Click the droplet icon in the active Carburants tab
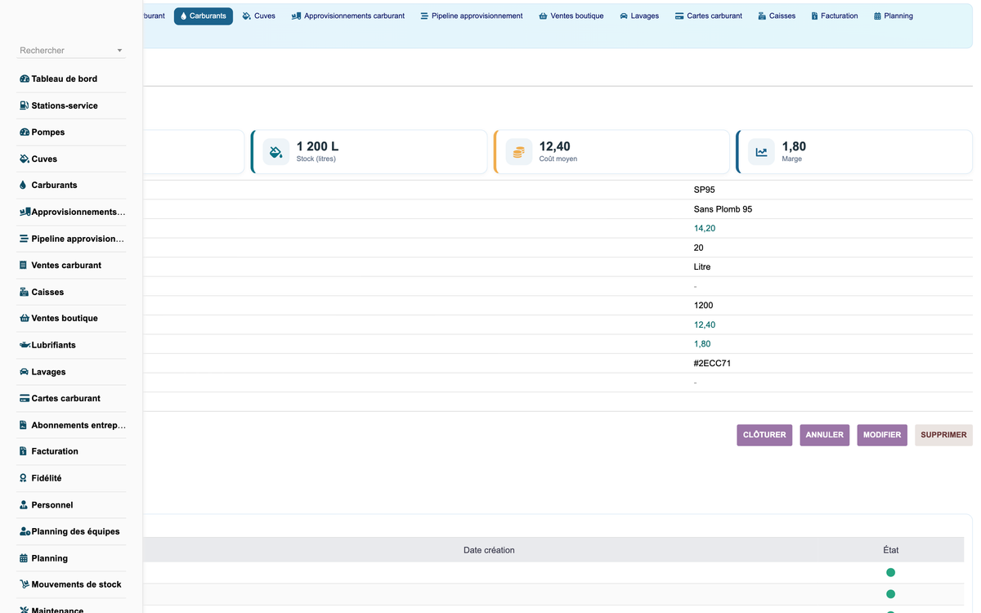This screenshot has height=613, width=981. (x=184, y=16)
